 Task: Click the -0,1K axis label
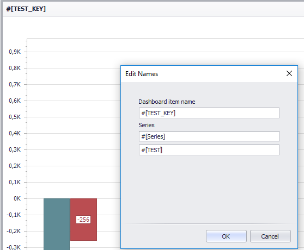14,215
